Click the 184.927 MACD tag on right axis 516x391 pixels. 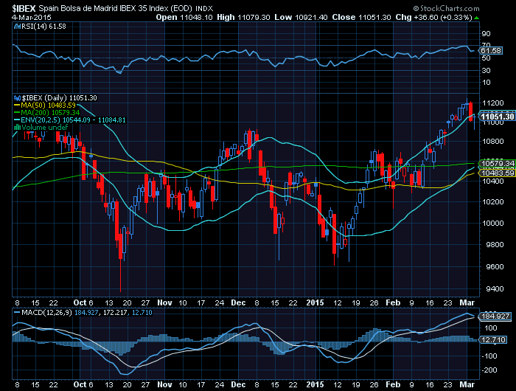[495, 316]
